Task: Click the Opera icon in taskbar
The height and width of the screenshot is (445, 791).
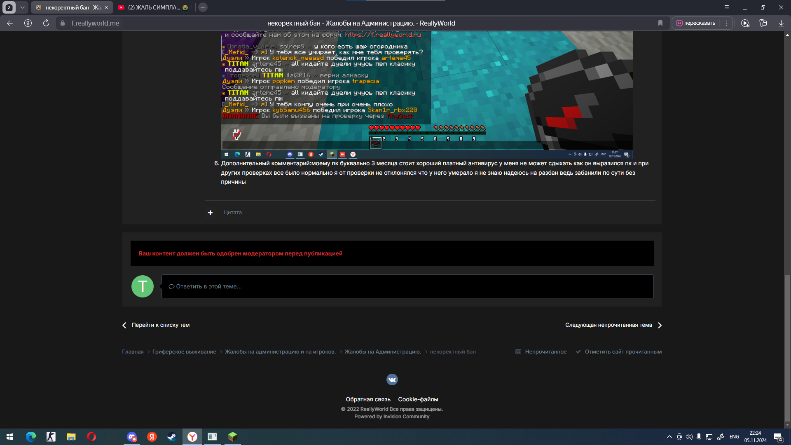Action: pos(91,437)
